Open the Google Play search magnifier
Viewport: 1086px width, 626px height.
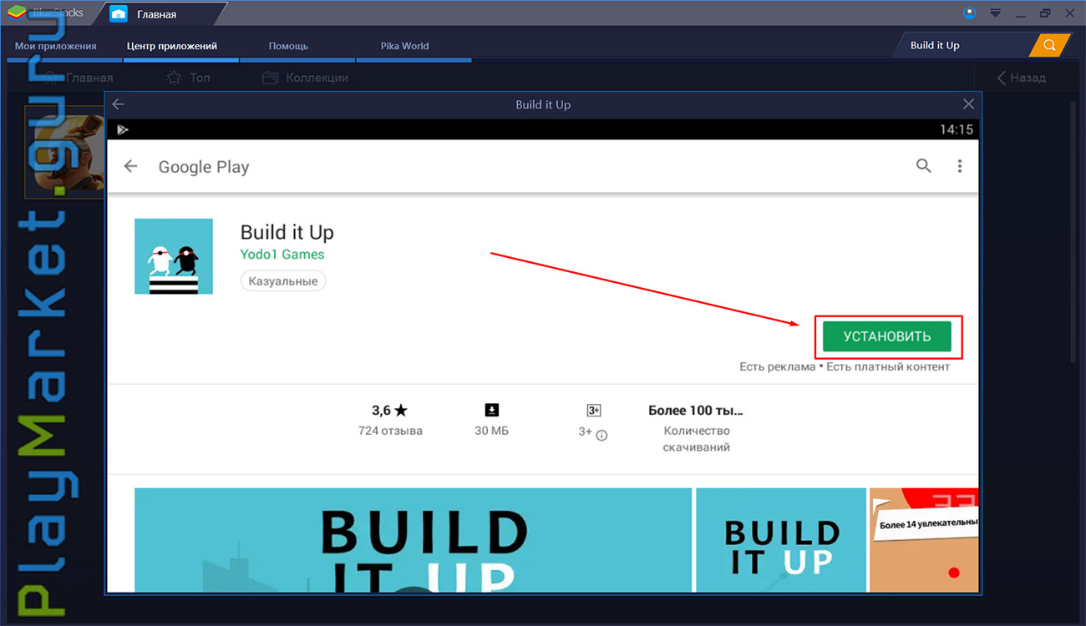(x=923, y=166)
